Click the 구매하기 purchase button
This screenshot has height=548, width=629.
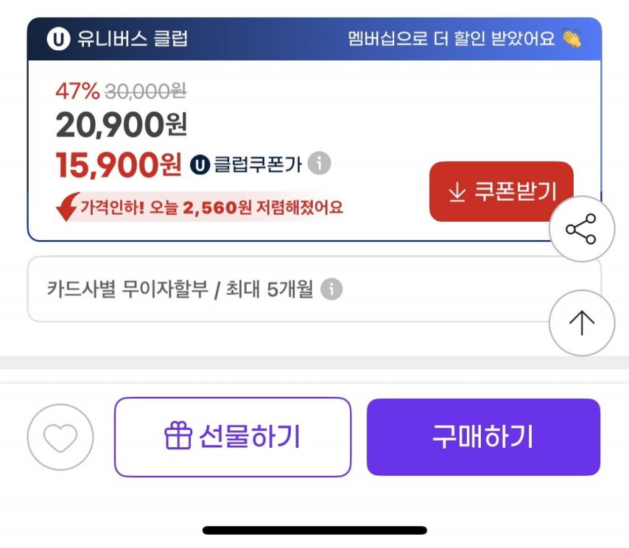pyautogui.click(x=484, y=437)
